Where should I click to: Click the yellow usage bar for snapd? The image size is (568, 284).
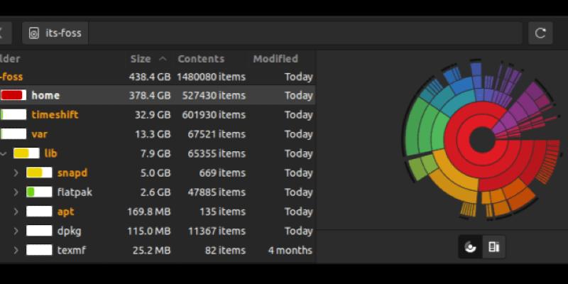[39, 173]
